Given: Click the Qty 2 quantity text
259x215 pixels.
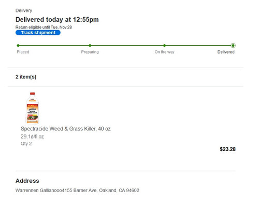Looking at the screenshot, I should [26, 144].
